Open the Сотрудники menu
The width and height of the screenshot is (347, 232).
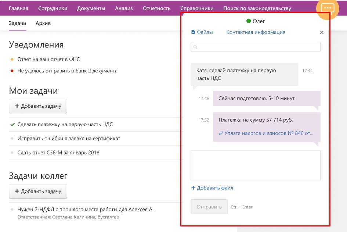click(x=53, y=8)
